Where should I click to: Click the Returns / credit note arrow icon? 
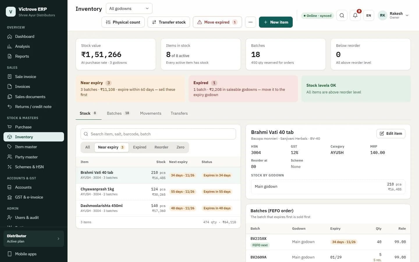pyautogui.click(x=10, y=107)
